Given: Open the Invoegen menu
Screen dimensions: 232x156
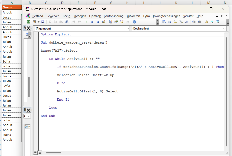Looking at the screenshot, I should (80, 16).
